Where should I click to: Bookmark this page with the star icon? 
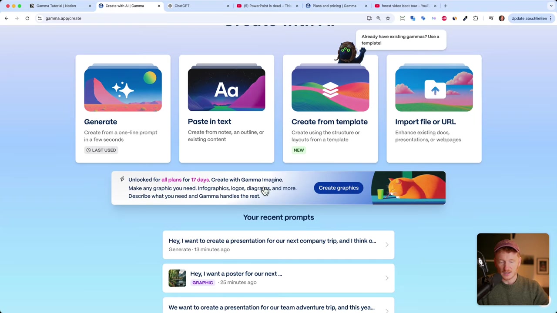[388, 18]
